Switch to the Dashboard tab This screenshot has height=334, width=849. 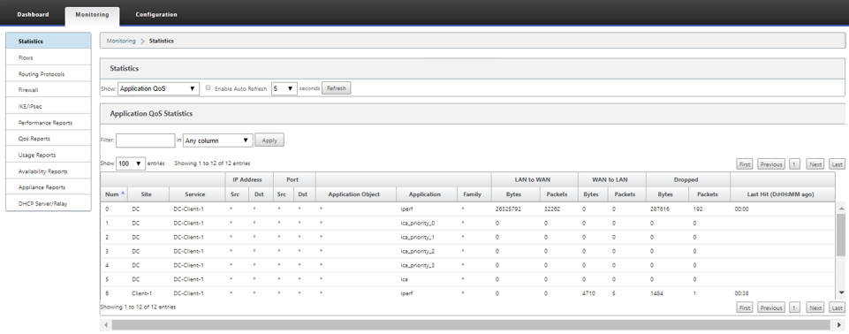(x=33, y=15)
